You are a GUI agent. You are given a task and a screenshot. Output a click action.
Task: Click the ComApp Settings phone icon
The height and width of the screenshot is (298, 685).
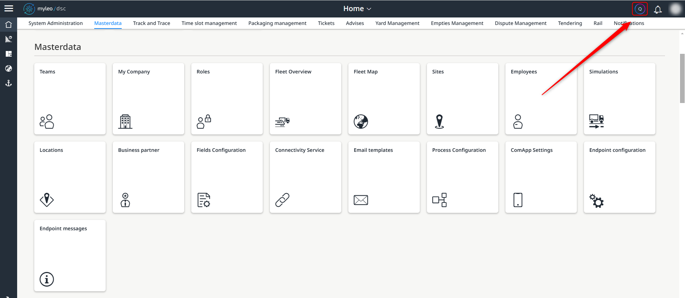pyautogui.click(x=518, y=200)
